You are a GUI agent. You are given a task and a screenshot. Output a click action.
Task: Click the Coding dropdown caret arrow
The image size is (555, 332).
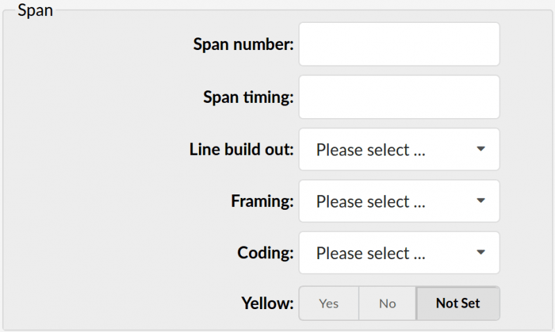pos(481,252)
